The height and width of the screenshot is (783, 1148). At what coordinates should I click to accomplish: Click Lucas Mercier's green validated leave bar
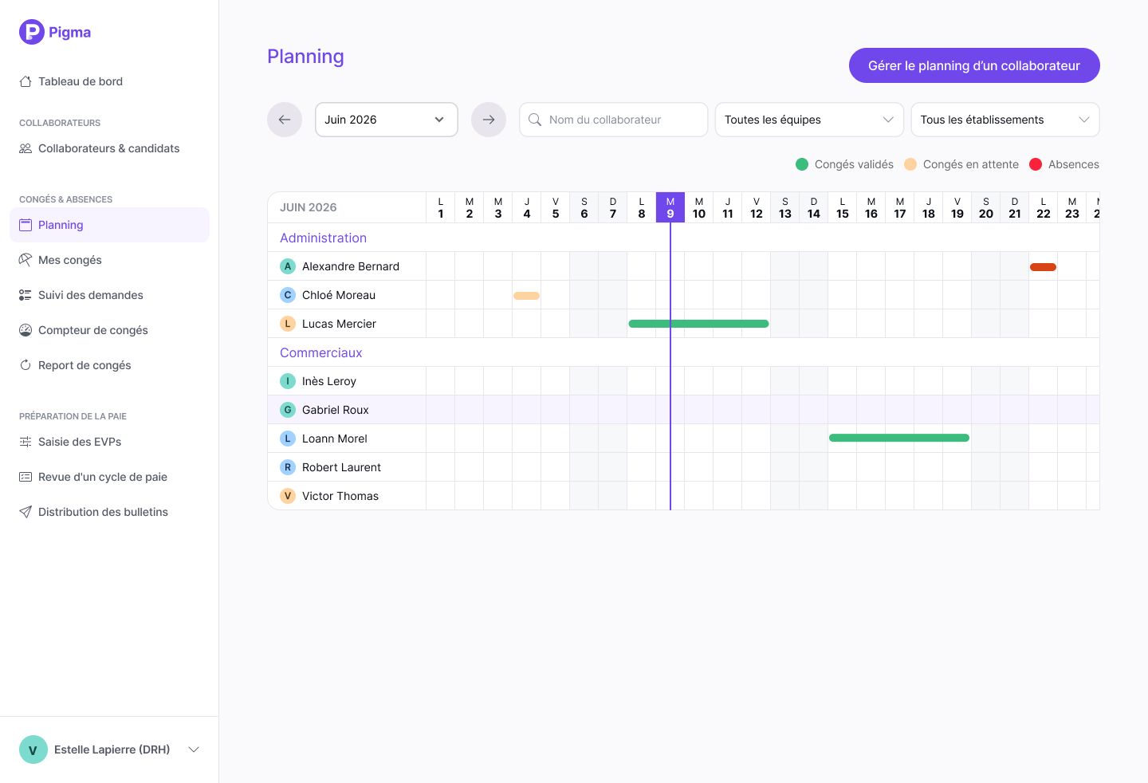point(698,324)
